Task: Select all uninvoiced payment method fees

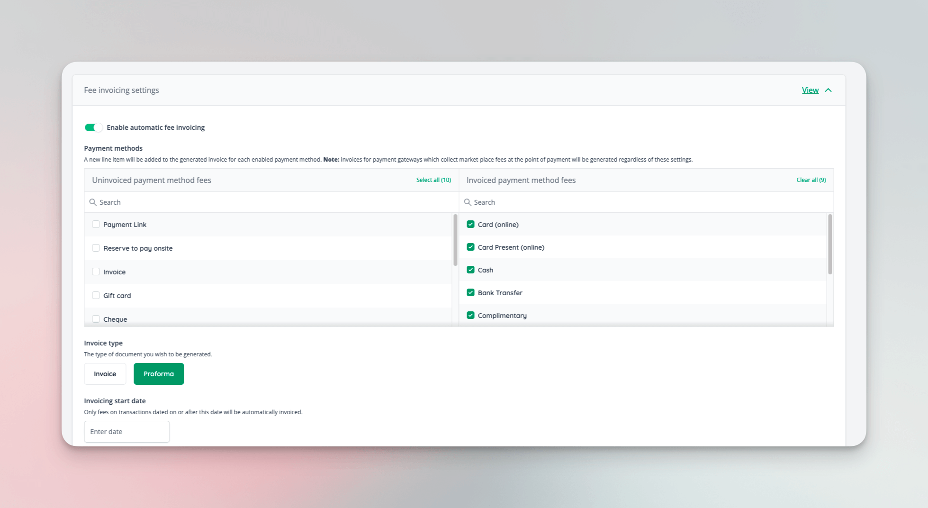Action: pos(433,180)
